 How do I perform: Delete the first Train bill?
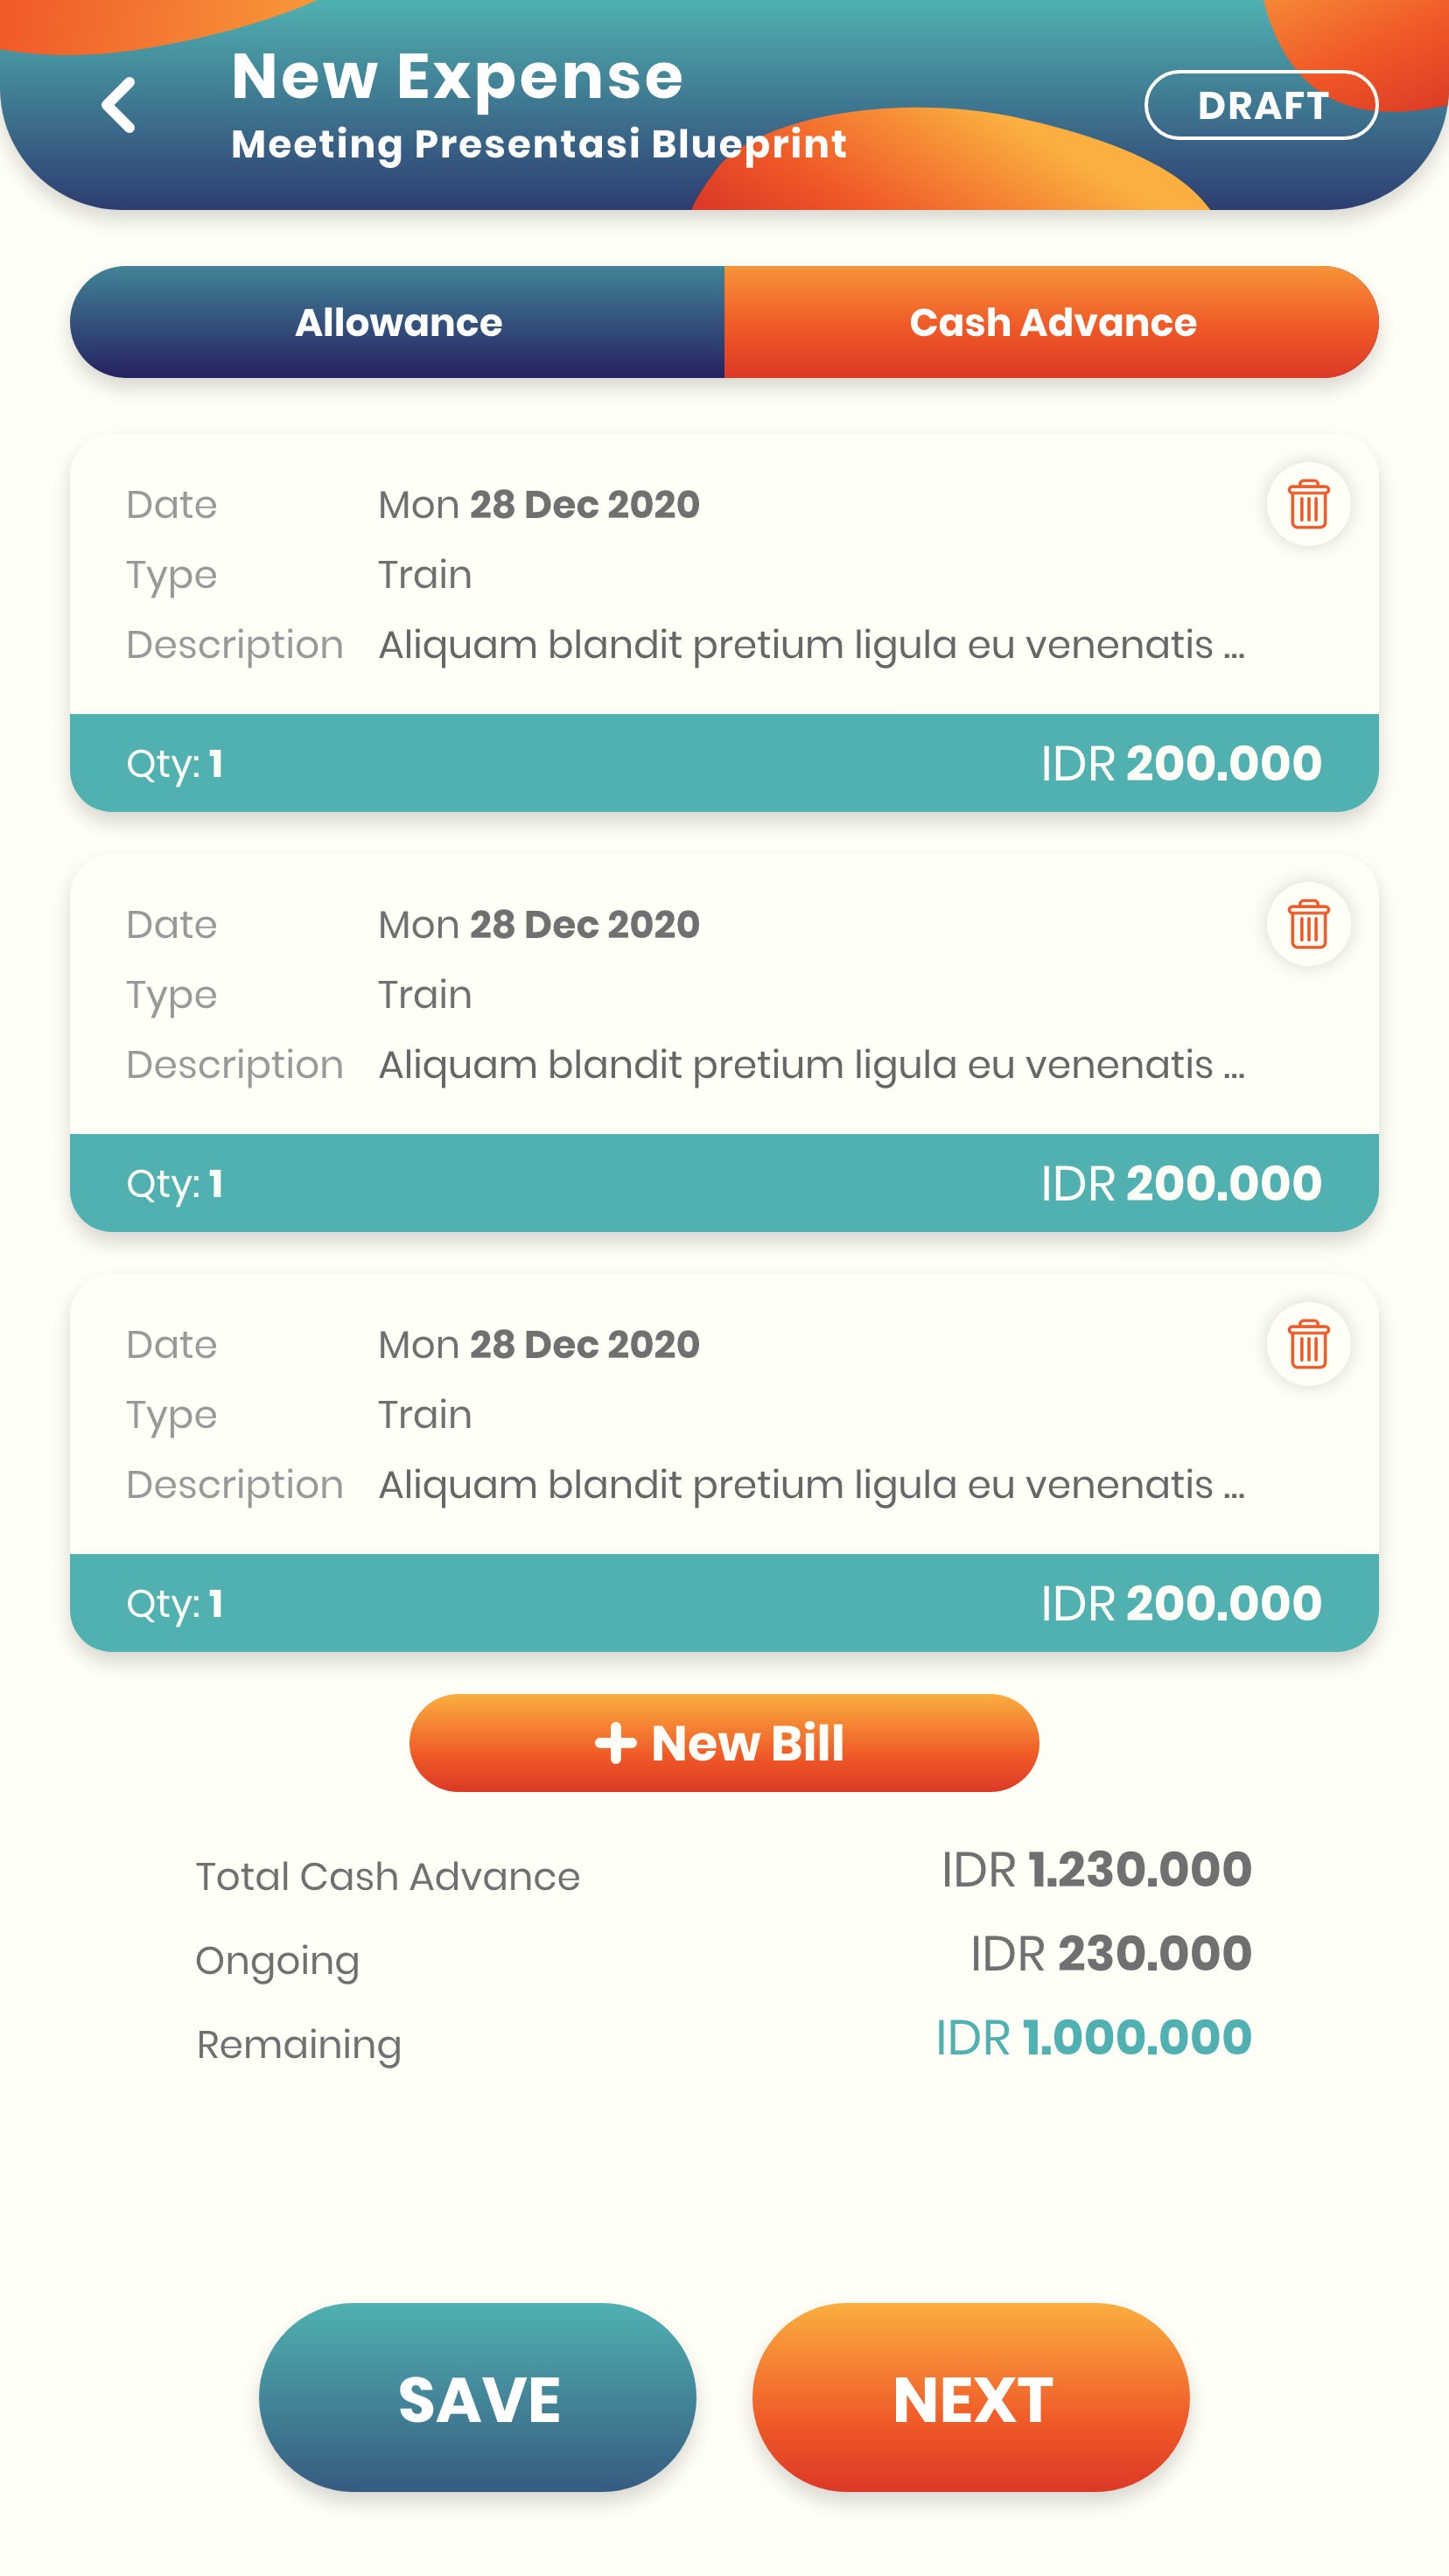click(1308, 504)
